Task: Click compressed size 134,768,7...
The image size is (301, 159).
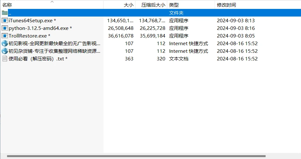Action: pos(152,20)
